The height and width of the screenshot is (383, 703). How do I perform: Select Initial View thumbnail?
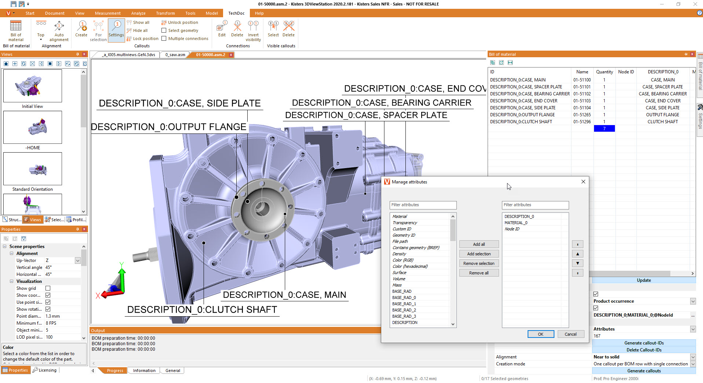coord(33,86)
